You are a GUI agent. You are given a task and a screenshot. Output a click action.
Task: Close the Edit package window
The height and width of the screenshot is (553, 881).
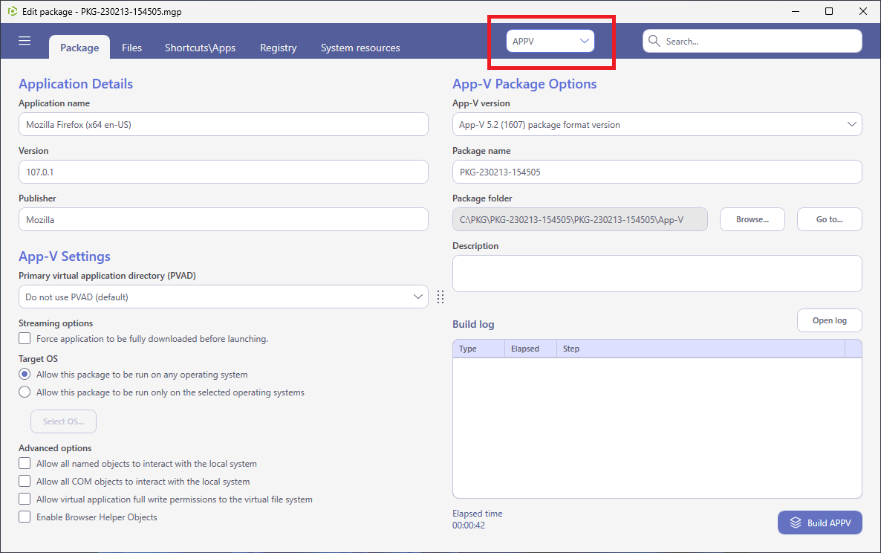coord(863,11)
